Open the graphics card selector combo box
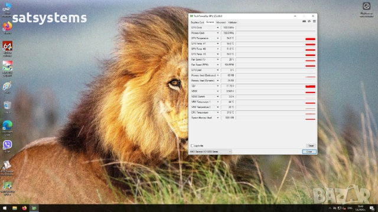This screenshot has width=378, height=212. tap(211, 152)
